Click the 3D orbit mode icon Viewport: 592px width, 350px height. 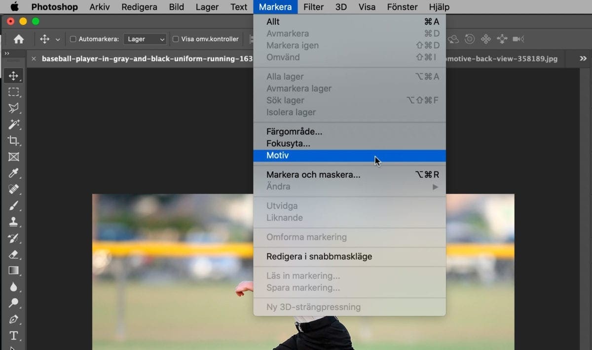pos(453,39)
